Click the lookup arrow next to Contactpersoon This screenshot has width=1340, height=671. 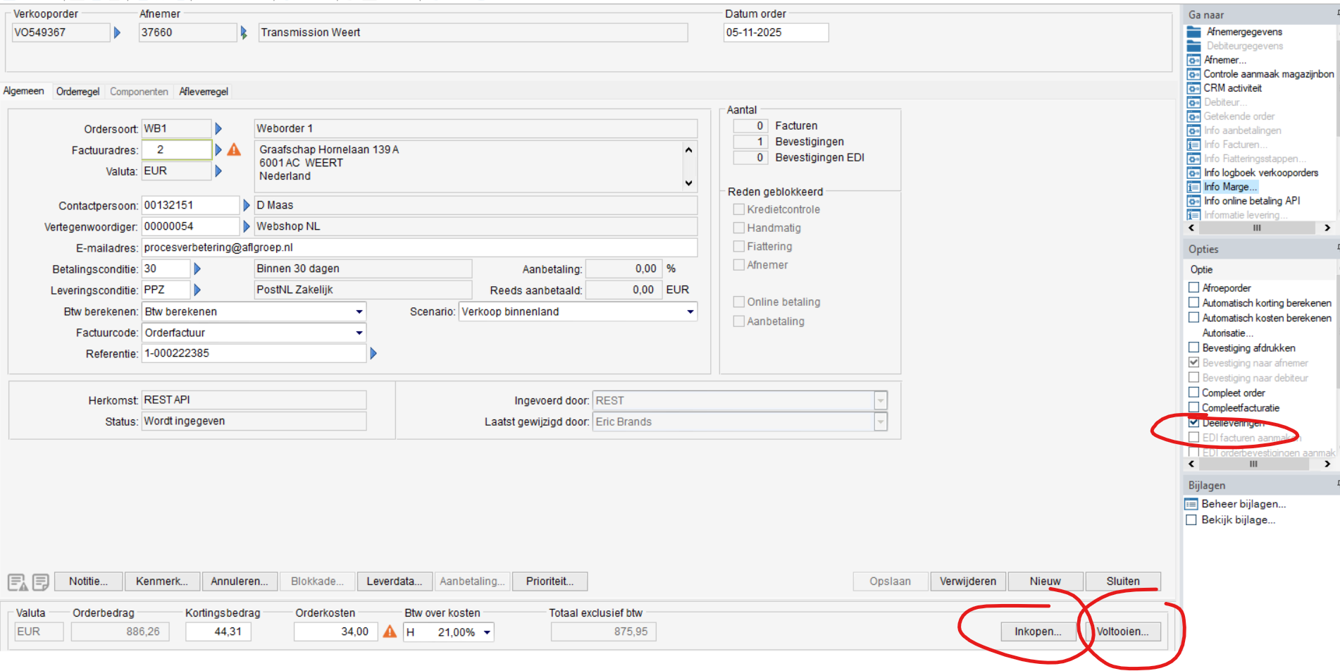[x=247, y=205]
